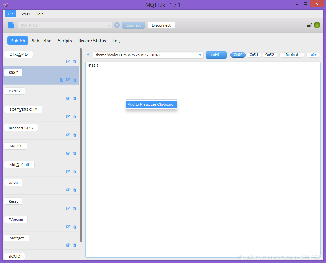The width and height of the screenshot is (326, 263).
Task: Choose Add to Messages Clipboard
Action: point(151,104)
